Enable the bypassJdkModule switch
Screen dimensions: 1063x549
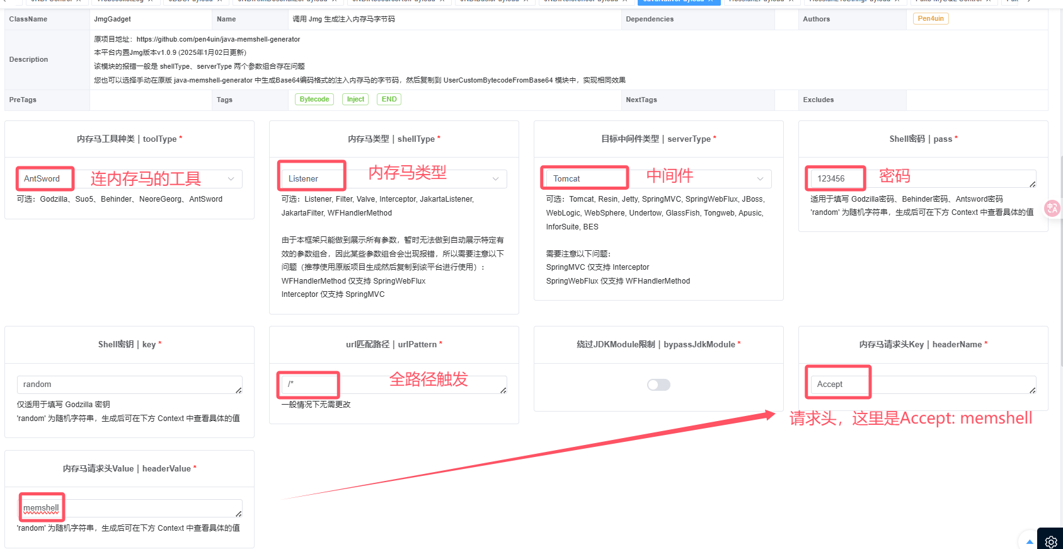[658, 384]
